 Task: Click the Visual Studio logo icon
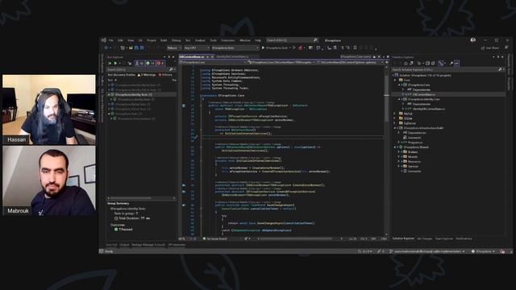pyautogui.click(x=104, y=40)
